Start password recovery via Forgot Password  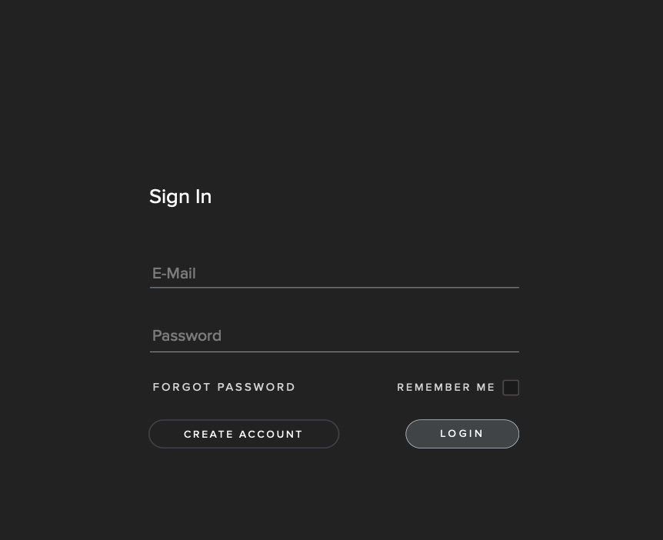coord(224,387)
